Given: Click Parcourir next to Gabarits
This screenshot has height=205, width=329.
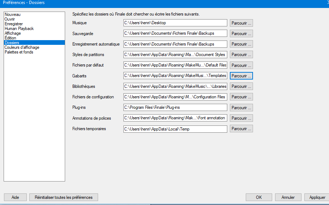Looking at the screenshot, I should tap(241, 76).
